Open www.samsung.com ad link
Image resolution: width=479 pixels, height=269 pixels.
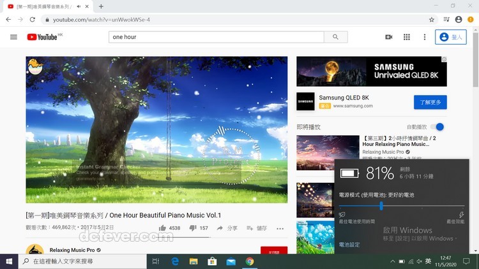[x=353, y=106]
